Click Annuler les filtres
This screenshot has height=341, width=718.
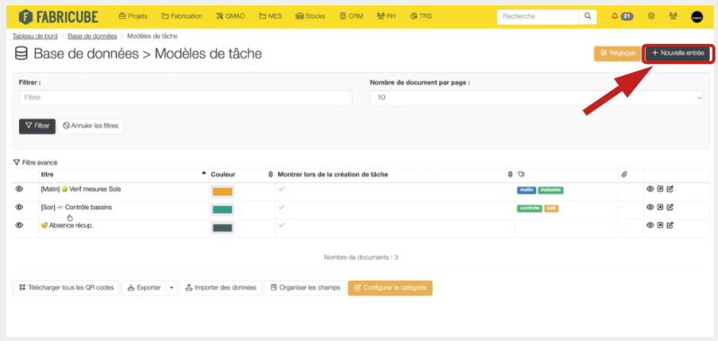click(90, 126)
